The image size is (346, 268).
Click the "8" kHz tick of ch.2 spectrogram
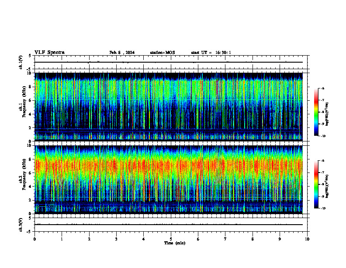[31, 159]
